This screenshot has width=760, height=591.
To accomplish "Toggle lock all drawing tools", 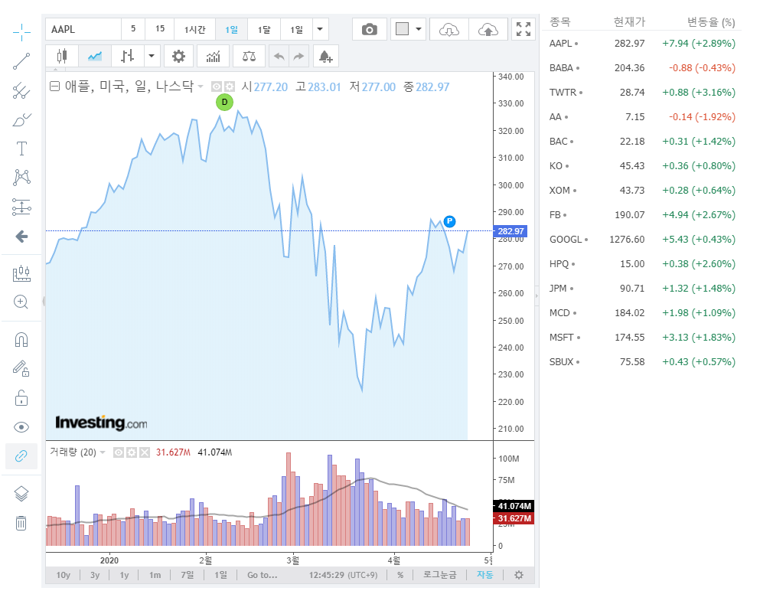I will [21, 398].
